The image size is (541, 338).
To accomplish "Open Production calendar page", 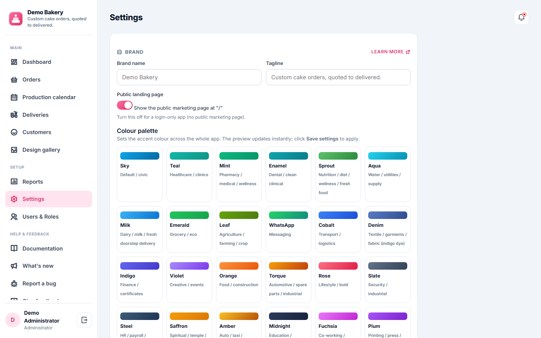I will tap(48, 97).
